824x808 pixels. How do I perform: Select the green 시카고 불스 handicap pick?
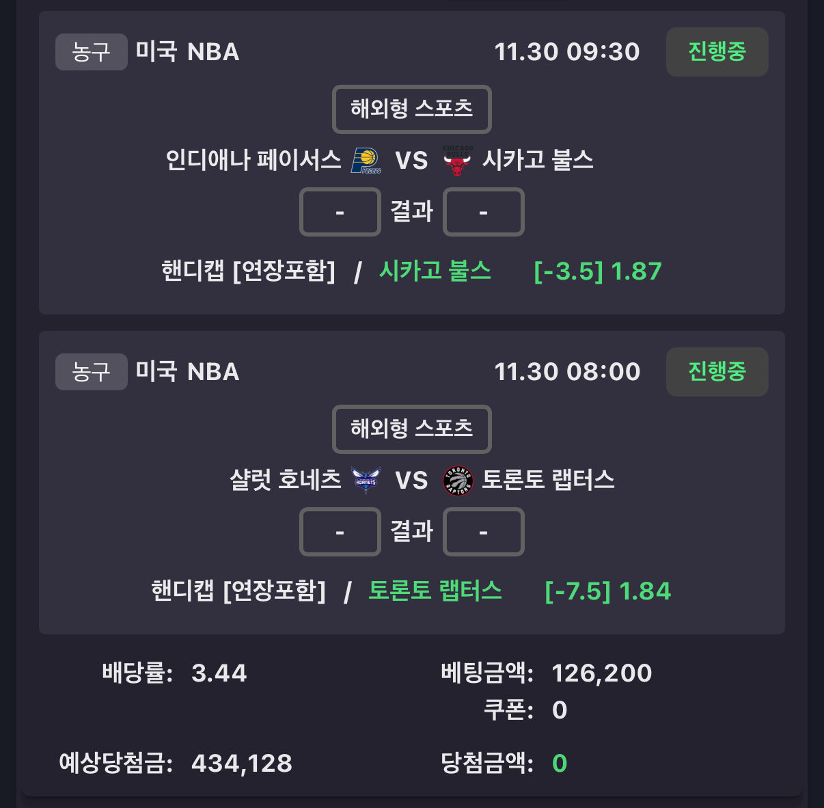435,271
